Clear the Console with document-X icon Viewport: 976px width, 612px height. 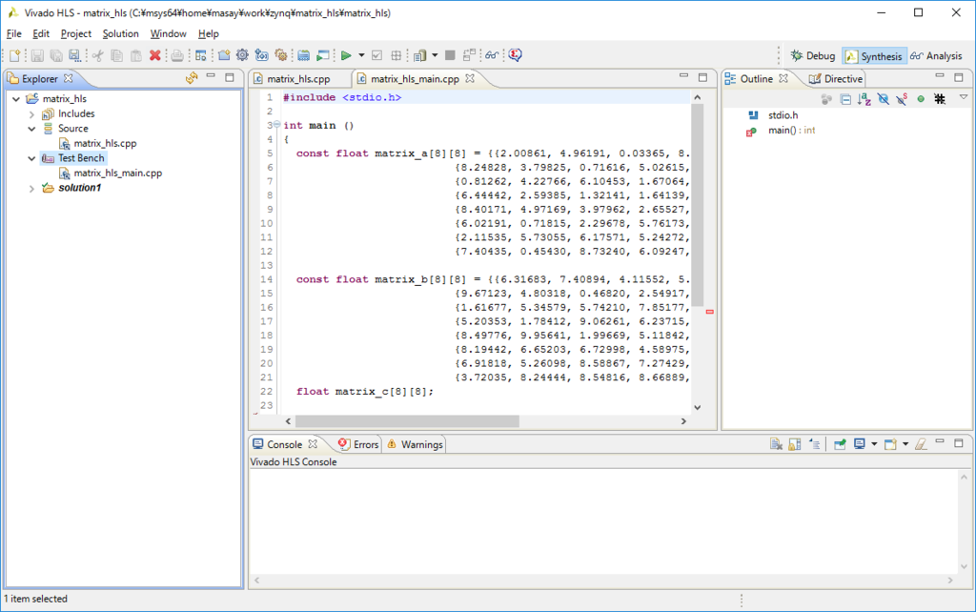coord(776,444)
